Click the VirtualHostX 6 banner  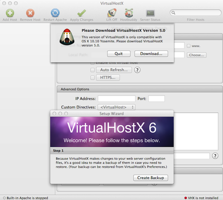pos(112,132)
